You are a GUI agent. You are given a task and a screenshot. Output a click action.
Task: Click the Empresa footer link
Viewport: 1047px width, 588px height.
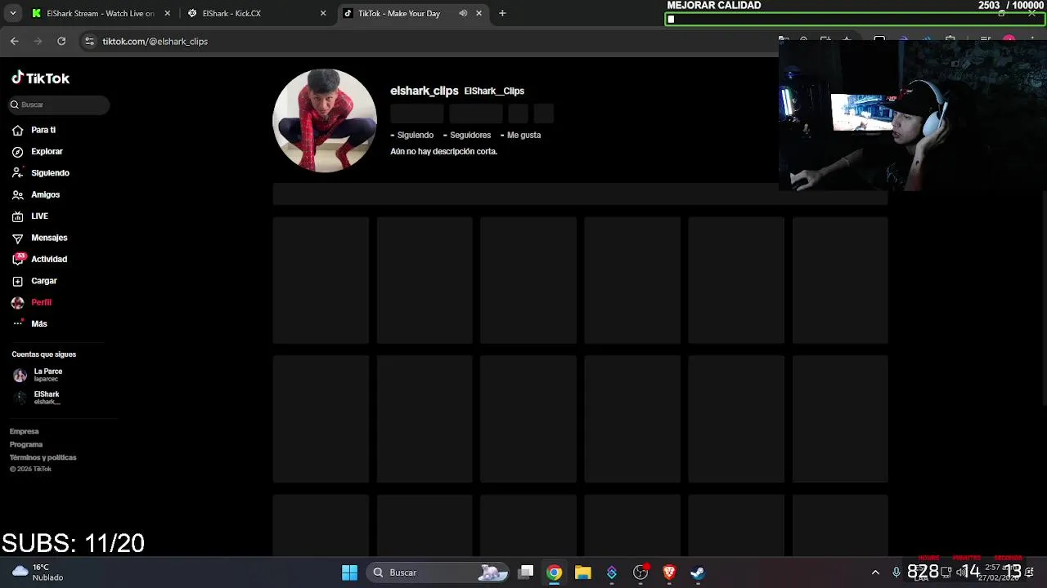pos(25,431)
